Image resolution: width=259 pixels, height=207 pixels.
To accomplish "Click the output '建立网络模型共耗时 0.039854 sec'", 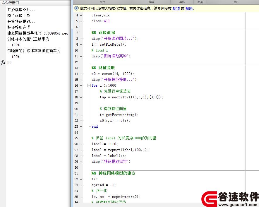I will click(38, 33).
